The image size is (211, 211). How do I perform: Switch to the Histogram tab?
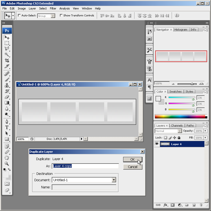[x=181, y=30]
